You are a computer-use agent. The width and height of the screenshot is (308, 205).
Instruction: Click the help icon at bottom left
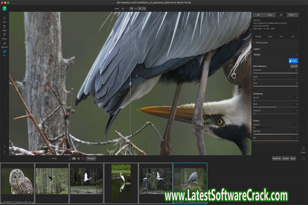click(4, 152)
